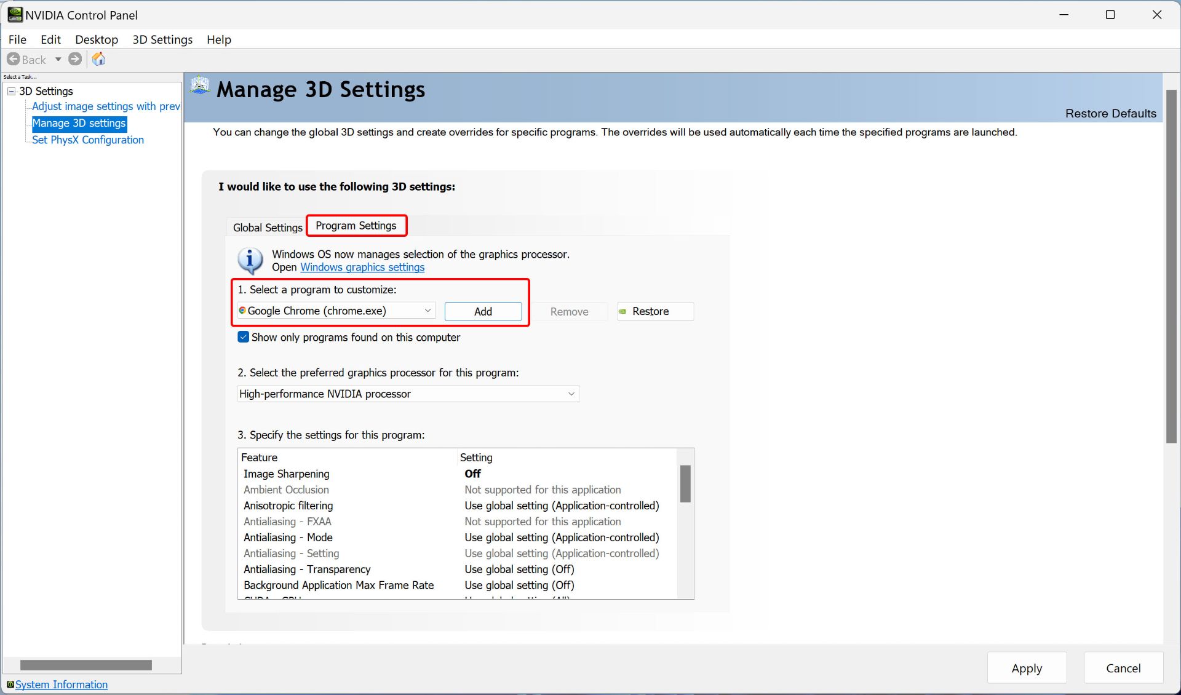This screenshot has height=695, width=1181.
Task: Click the green dot icon next to Chrome
Action: pos(242,310)
